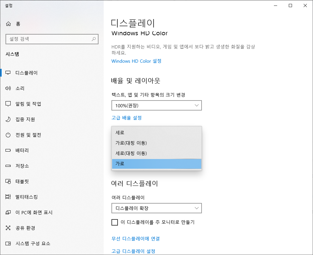Click the 저장소 storage drive icon

point(8,166)
